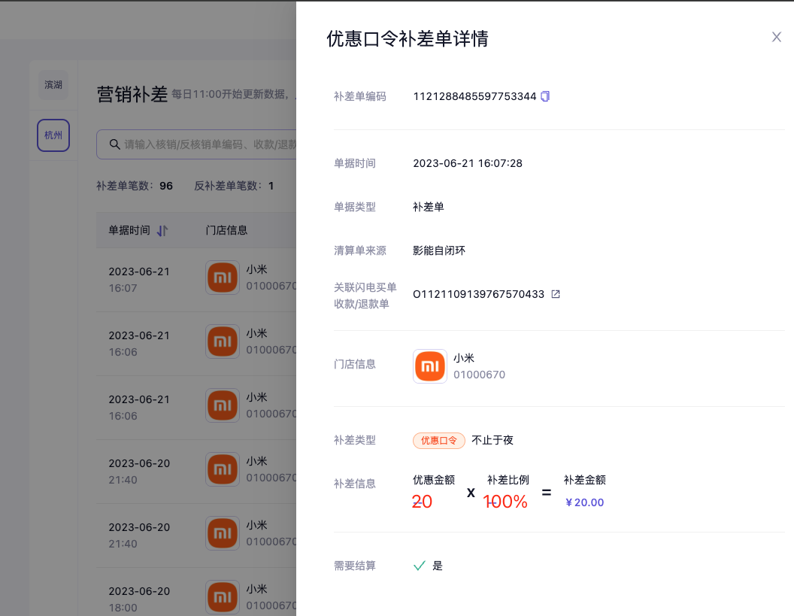Click the green check mark beside 是
794x616 pixels.
[420, 566]
